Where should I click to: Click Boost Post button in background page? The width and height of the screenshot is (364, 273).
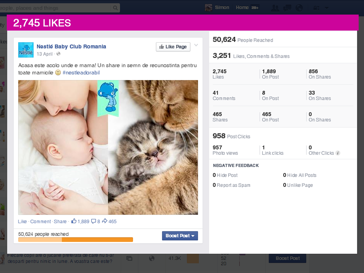[x=287, y=258]
